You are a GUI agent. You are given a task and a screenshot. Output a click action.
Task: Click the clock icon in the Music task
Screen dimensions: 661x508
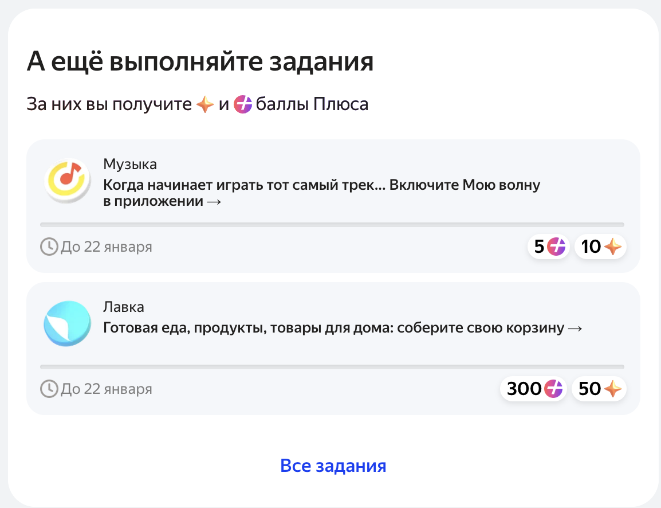pos(49,247)
